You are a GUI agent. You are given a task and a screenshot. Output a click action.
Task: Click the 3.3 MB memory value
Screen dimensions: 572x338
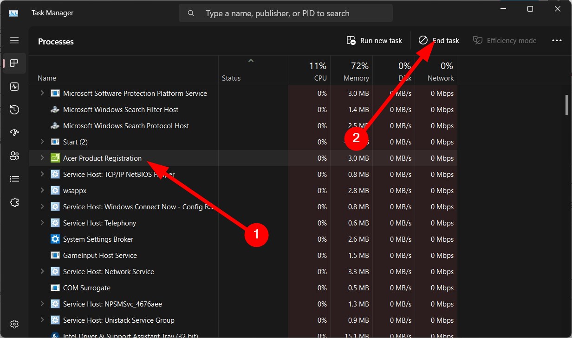tap(358, 272)
